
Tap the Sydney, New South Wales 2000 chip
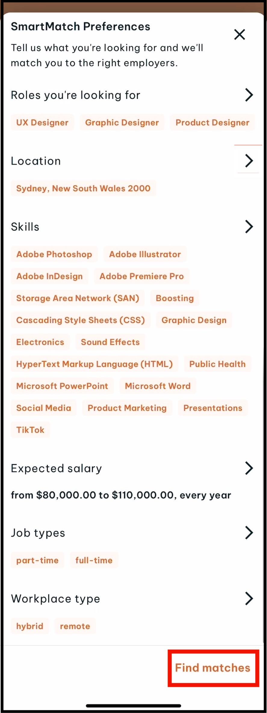click(83, 188)
